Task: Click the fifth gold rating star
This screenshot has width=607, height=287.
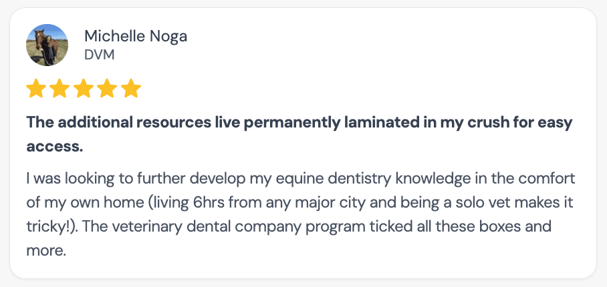Action: [x=131, y=88]
